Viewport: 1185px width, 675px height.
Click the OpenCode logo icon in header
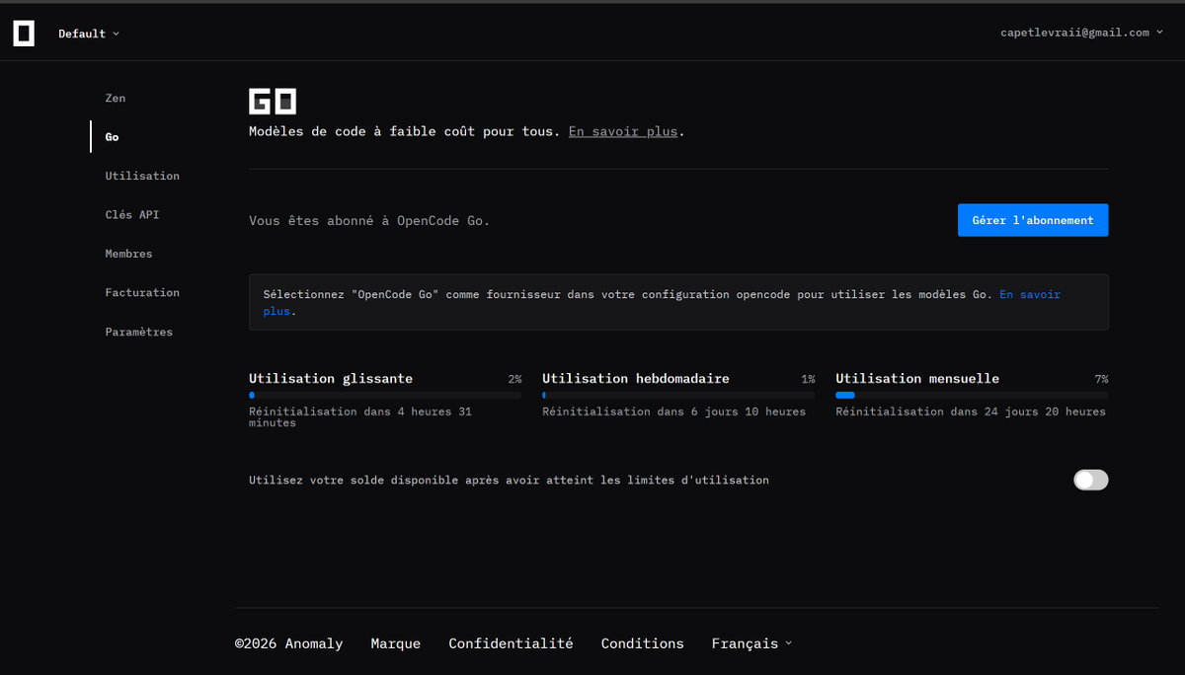pos(24,33)
